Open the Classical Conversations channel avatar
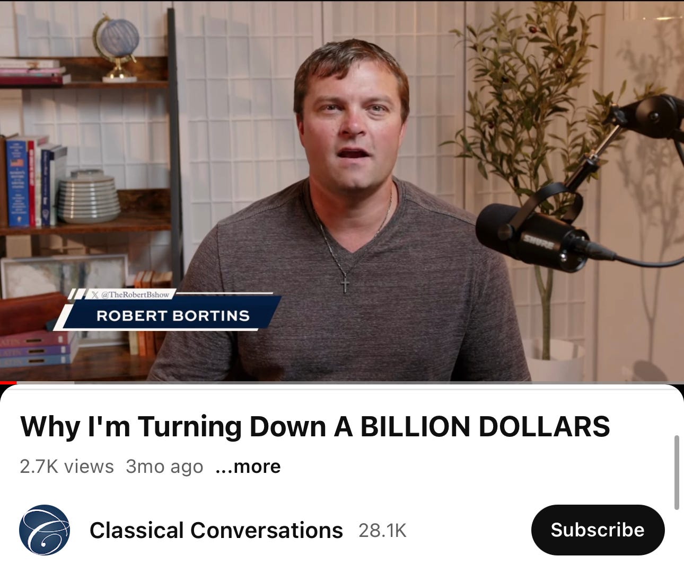This screenshot has height=574, width=684. (44, 530)
